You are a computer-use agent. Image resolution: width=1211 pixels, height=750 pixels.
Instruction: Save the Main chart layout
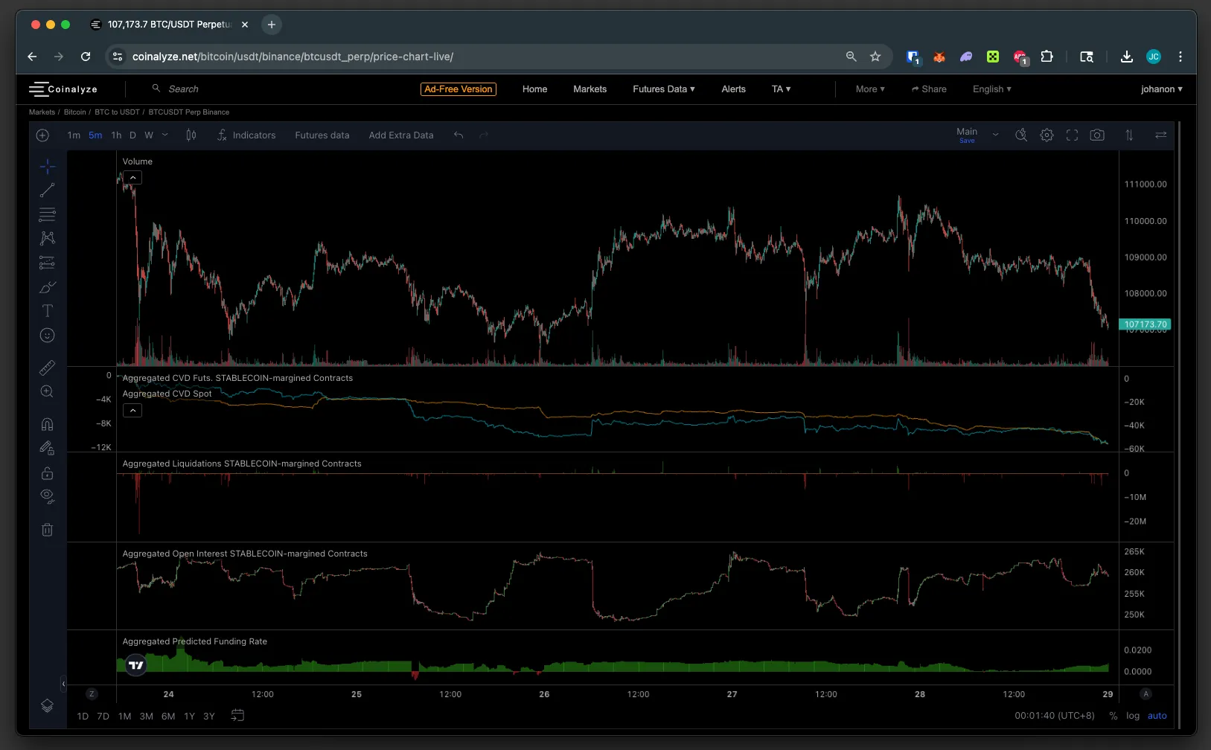pyautogui.click(x=967, y=140)
